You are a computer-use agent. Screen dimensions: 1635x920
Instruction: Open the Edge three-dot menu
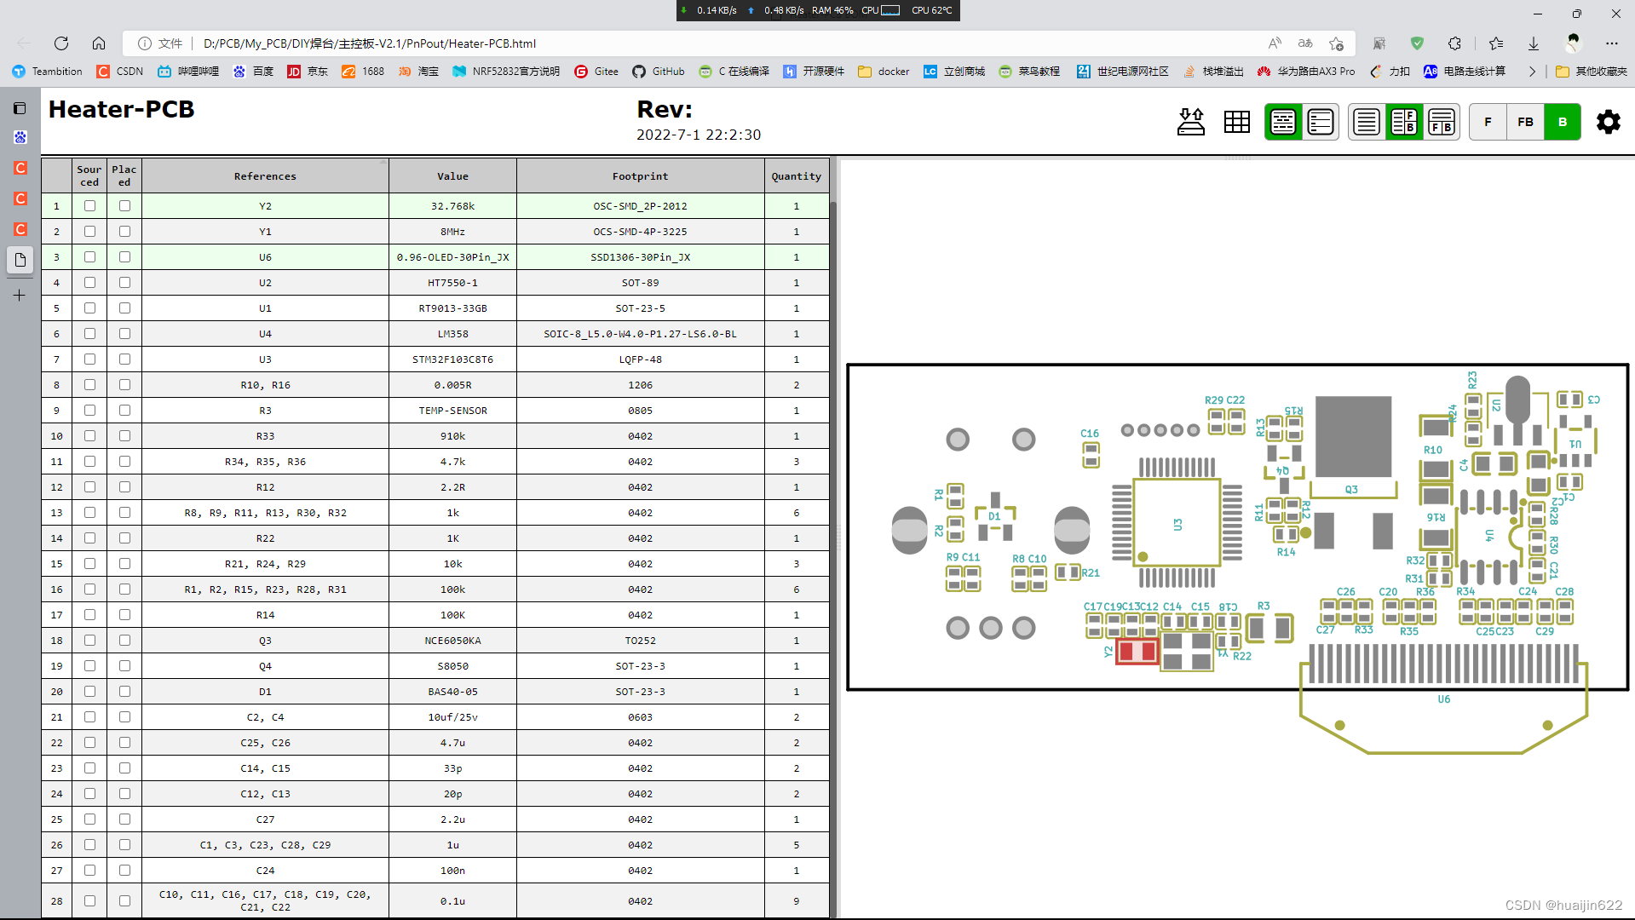pyautogui.click(x=1612, y=43)
